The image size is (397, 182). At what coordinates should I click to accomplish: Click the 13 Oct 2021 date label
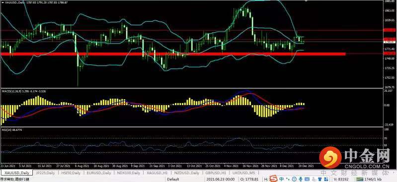(195, 166)
